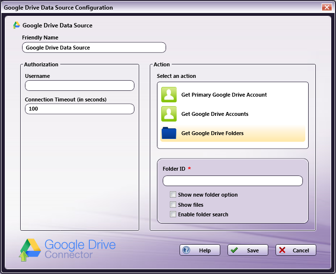Select the Get Google Drive Folders action
Viewport: 336px width, 274px height.
click(233, 133)
